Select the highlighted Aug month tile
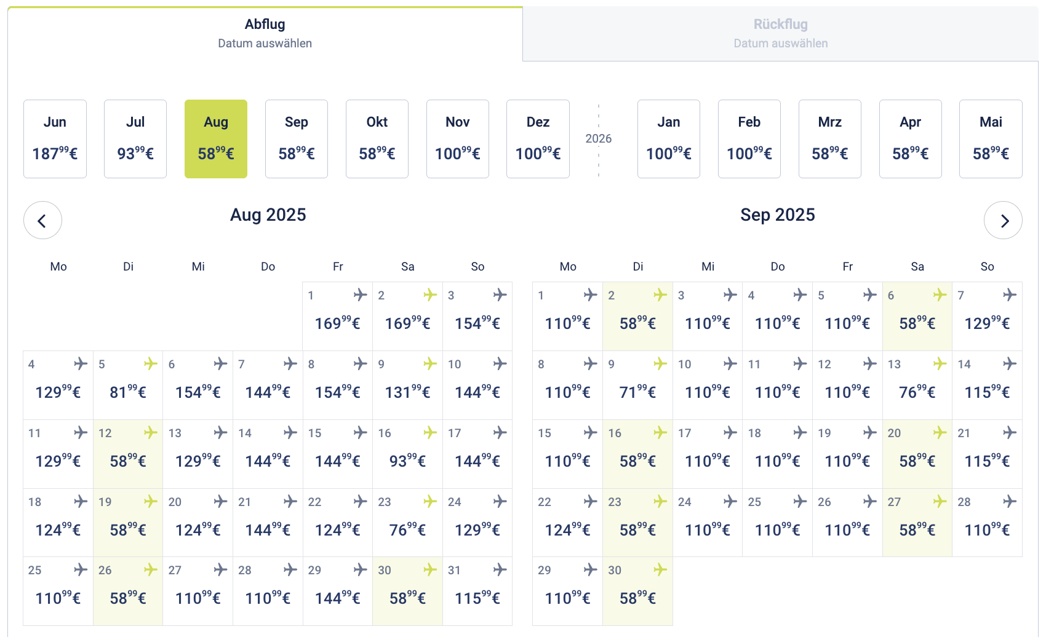This screenshot has width=1046, height=637. coord(216,139)
